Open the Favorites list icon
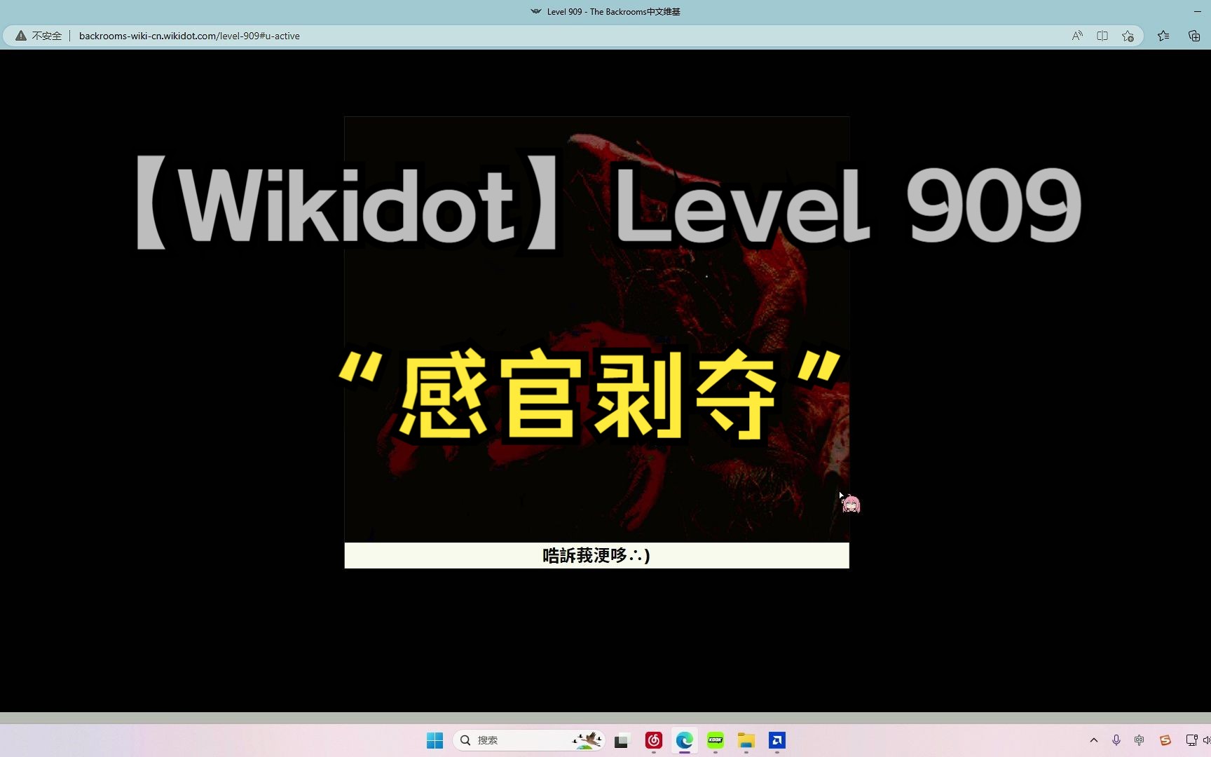Viewport: 1211px width, 757px height. pos(1163,36)
